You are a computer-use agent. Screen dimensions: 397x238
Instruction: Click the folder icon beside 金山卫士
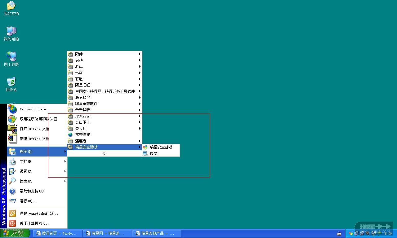click(70, 122)
